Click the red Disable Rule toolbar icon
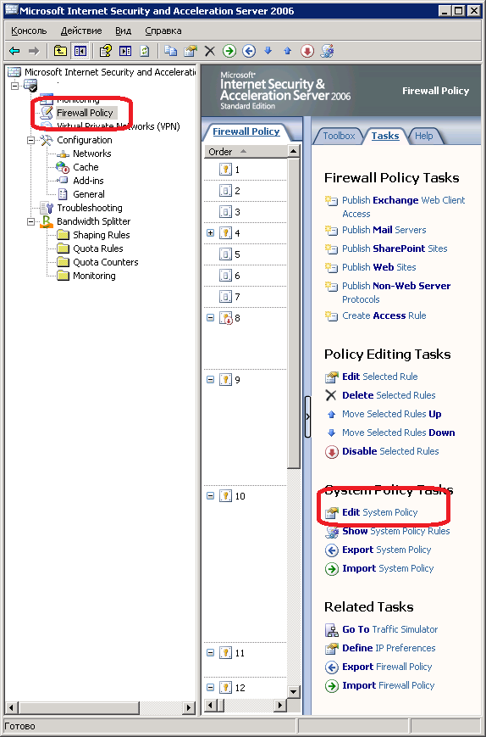The height and width of the screenshot is (737, 486). click(x=307, y=51)
